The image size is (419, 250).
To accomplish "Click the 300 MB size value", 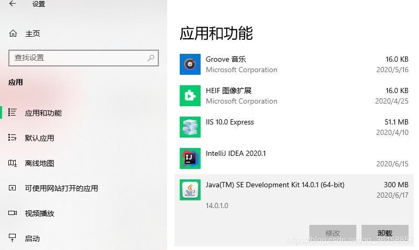I will pyautogui.click(x=396, y=185).
